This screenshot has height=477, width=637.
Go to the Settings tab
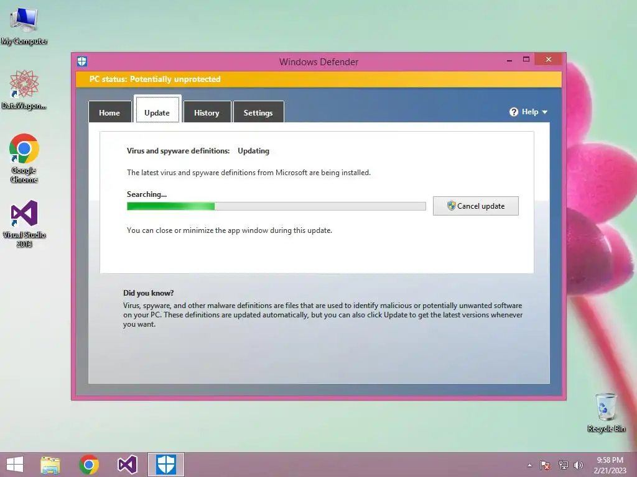point(258,112)
